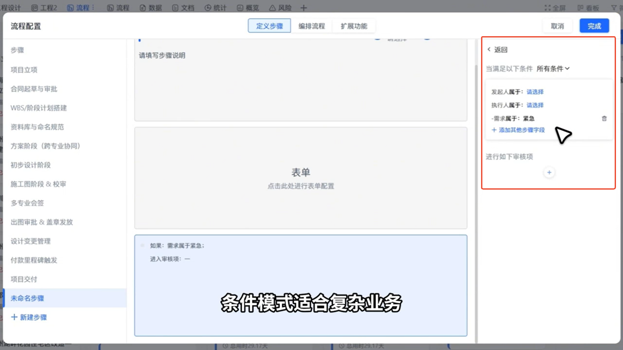Select the 出图审批 & 盖章发放 step
The height and width of the screenshot is (350, 623).
pos(65,222)
